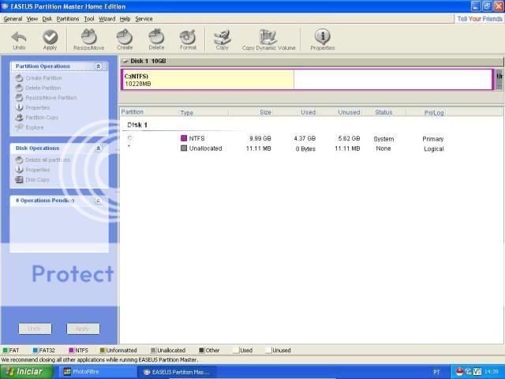Click the Apply checkmark toolbar icon
Screen dimensions: 505x379
tap(50, 40)
